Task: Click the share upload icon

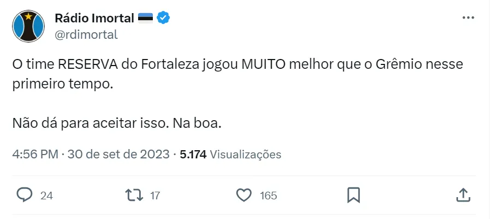Action: (x=462, y=194)
